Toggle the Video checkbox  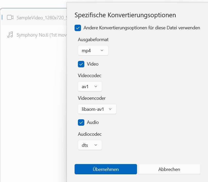(81, 64)
